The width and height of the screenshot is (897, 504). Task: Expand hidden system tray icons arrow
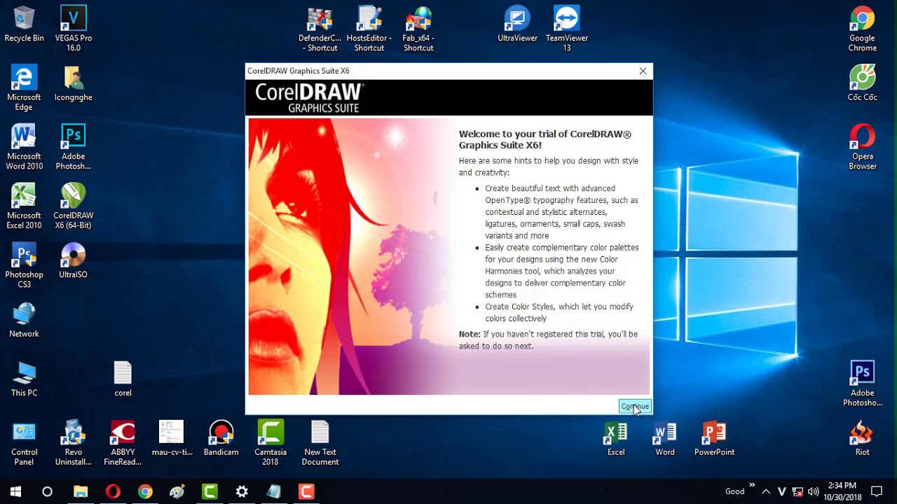766,491
